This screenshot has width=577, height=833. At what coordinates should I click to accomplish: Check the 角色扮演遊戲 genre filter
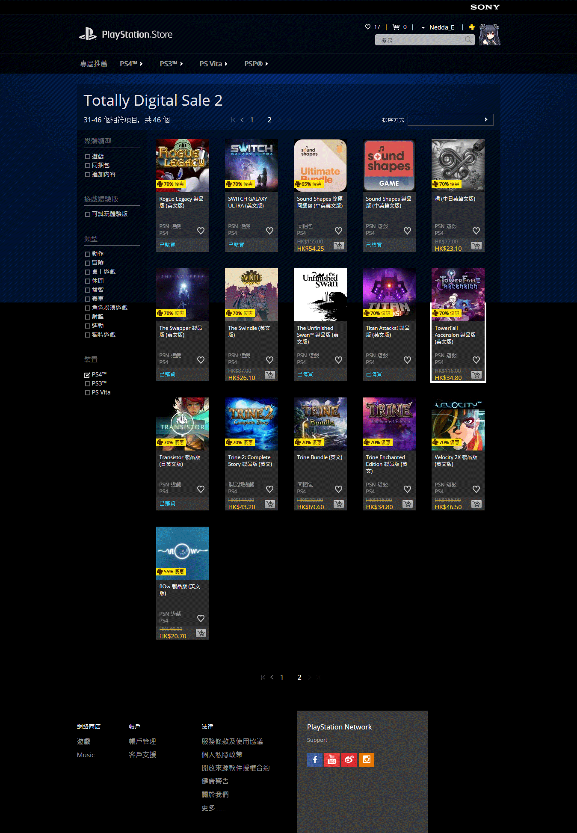pos(88,308)
